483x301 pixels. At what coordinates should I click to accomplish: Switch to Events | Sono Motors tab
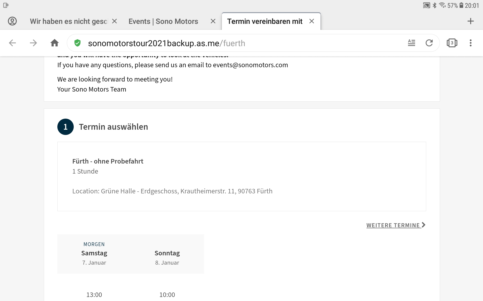(163, 21)
